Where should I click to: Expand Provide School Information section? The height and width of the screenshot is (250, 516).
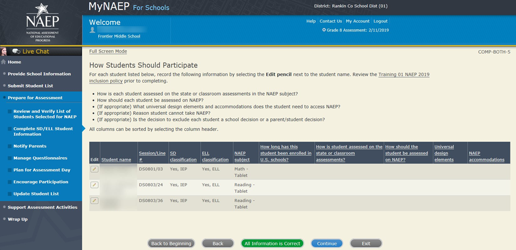39,74
